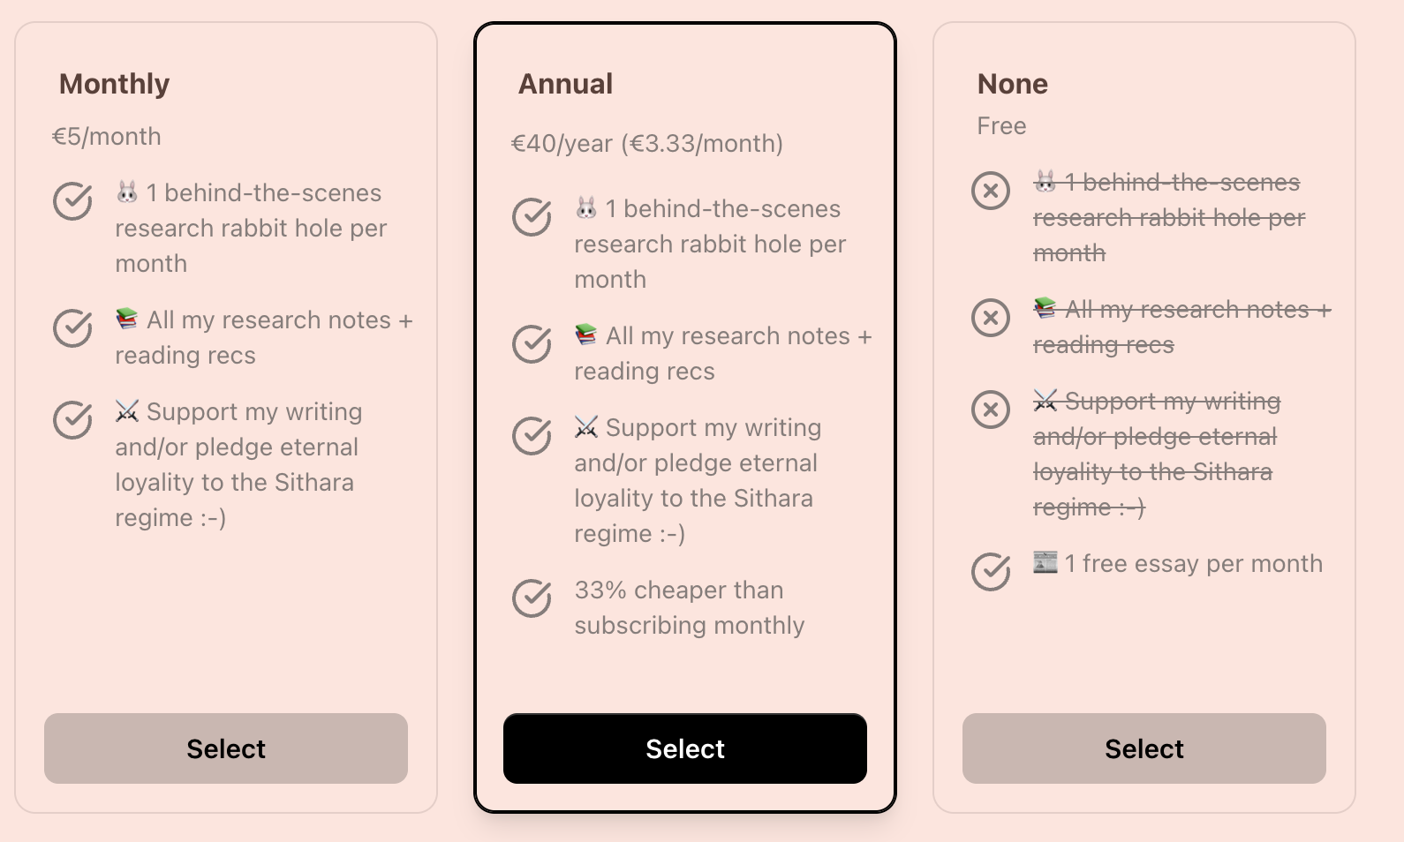Screen dimensions: 1404x842
Task: Click the €5/month price text
Action: coord(107,136)
